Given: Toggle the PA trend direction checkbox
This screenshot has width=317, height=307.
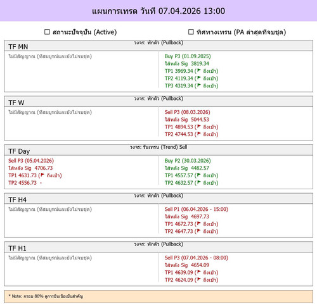Looking at the screenshot, I should [191, 32].
